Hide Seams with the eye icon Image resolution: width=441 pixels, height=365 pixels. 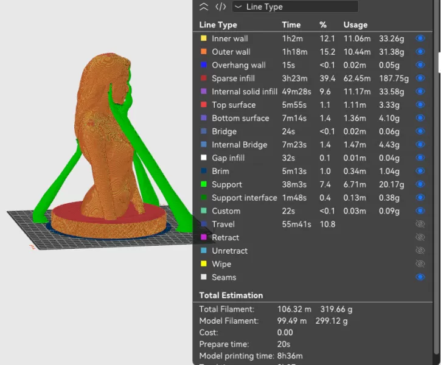pyautogui.click(x=420, y=277)
